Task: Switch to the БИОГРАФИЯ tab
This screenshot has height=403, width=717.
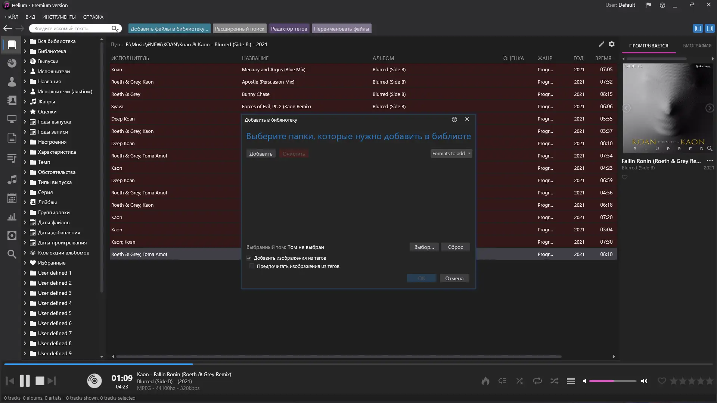Action: coord(697,46)
